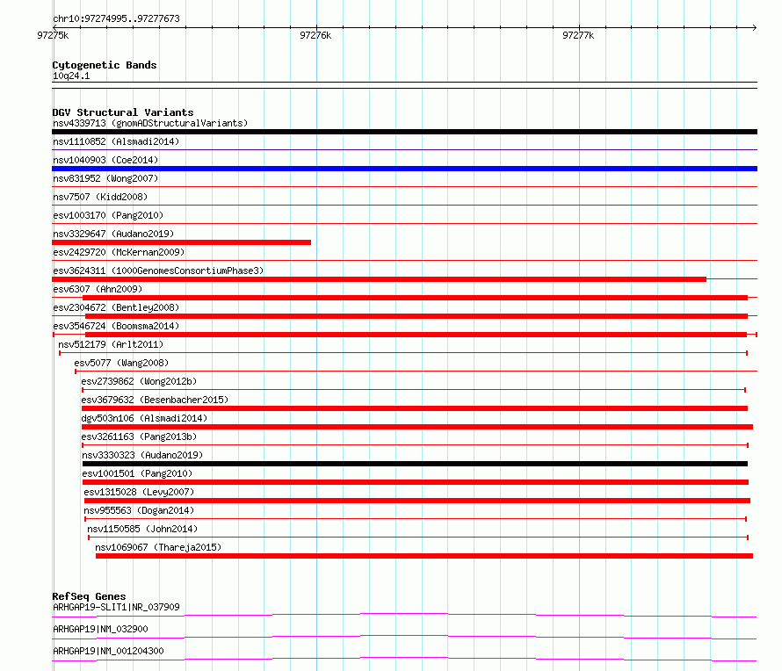Select esv2429720 (McKernan2009) label
Screen dimensions: 782x671
[119, 252]
